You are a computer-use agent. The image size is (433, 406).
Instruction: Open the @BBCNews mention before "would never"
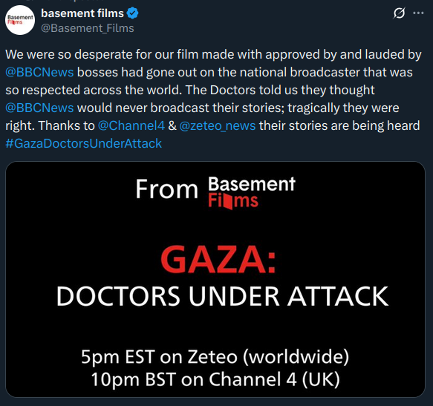(x=39, y=108)
